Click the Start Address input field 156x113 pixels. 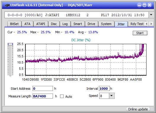(43, 88)
